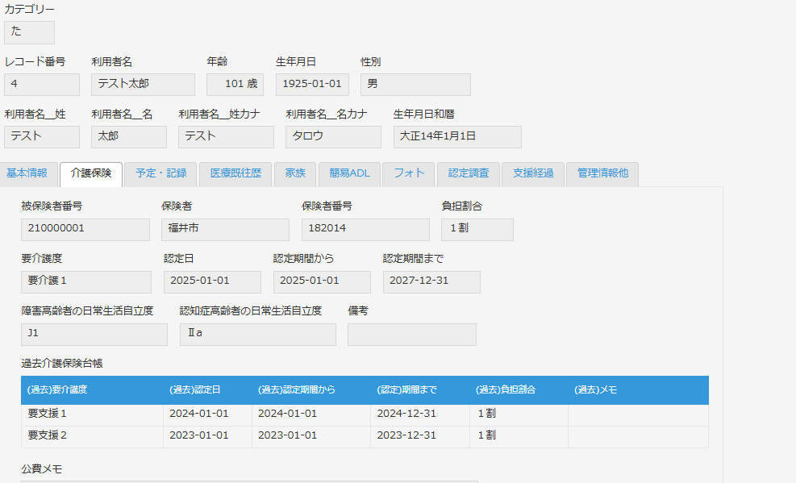Screen dimensions: 796x483
Task: Switch to the 予定・記録 tab
Action: (160, 173)
